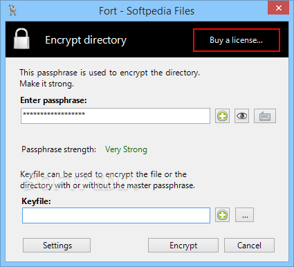Close the Fort window
Viewport: 294px width, 267px height.
tap(279, 8)
